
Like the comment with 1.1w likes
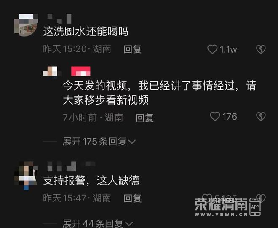click(x=212, y=49)
